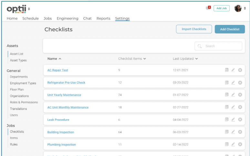Remove the AC Unit Monthly Maintenance checklist
Screen dimensions: 250x156
click(240, 107)
